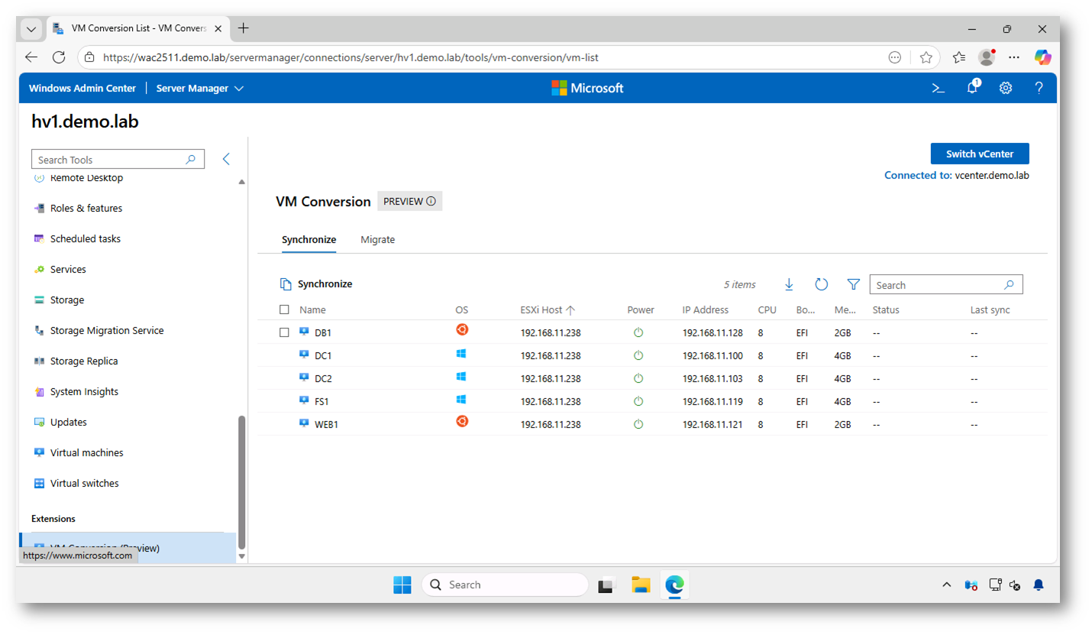Click the sidebar vertical scrollbar thumb
1092x635 pixels.
[x=242, y=481]
